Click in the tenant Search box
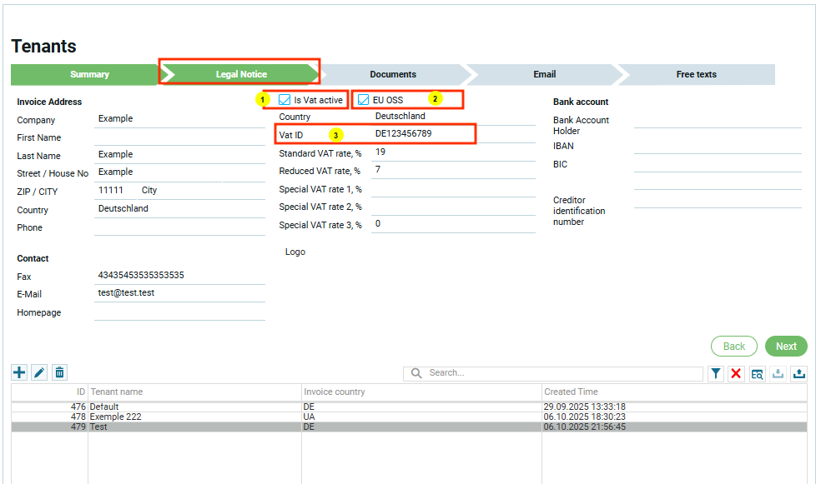Viewport: 816px width, 484px height. pyautogui.click(x=559, y=373)
